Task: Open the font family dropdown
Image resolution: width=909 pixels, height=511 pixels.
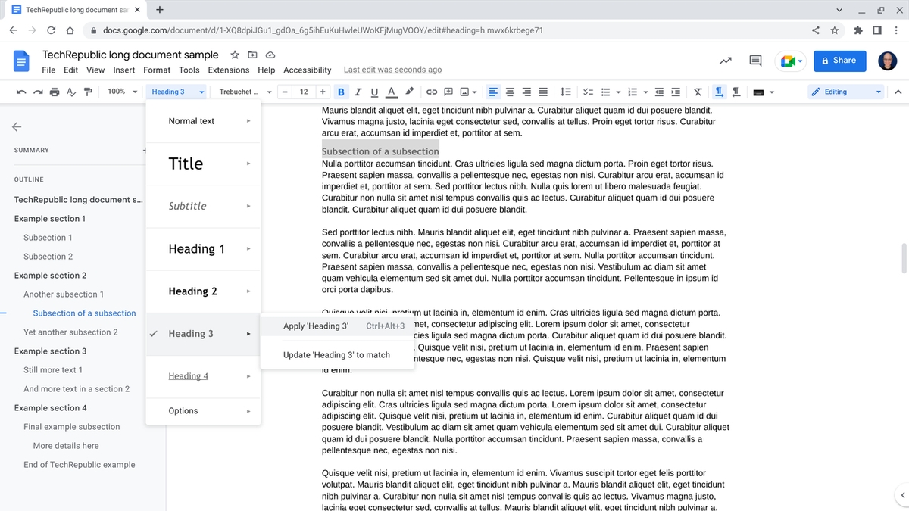Action: pos(242,91)
